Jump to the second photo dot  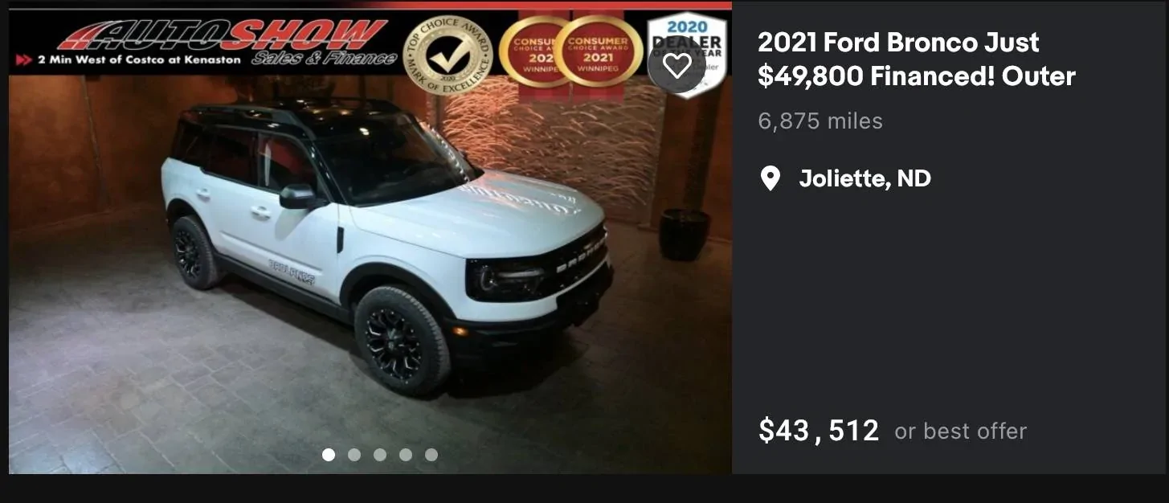[x=354, y=455]
